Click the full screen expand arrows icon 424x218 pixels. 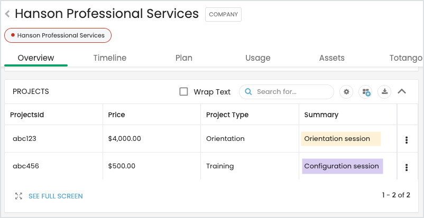click(19, 196)
